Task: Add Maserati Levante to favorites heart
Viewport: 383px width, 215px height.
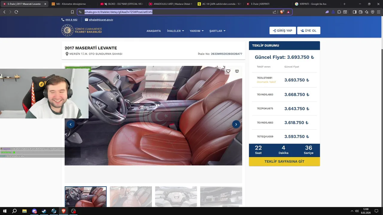Action: pyautogui.click(x=228, y=71)
